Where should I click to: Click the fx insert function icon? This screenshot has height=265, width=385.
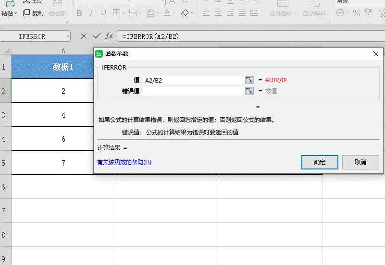[109, 36]
